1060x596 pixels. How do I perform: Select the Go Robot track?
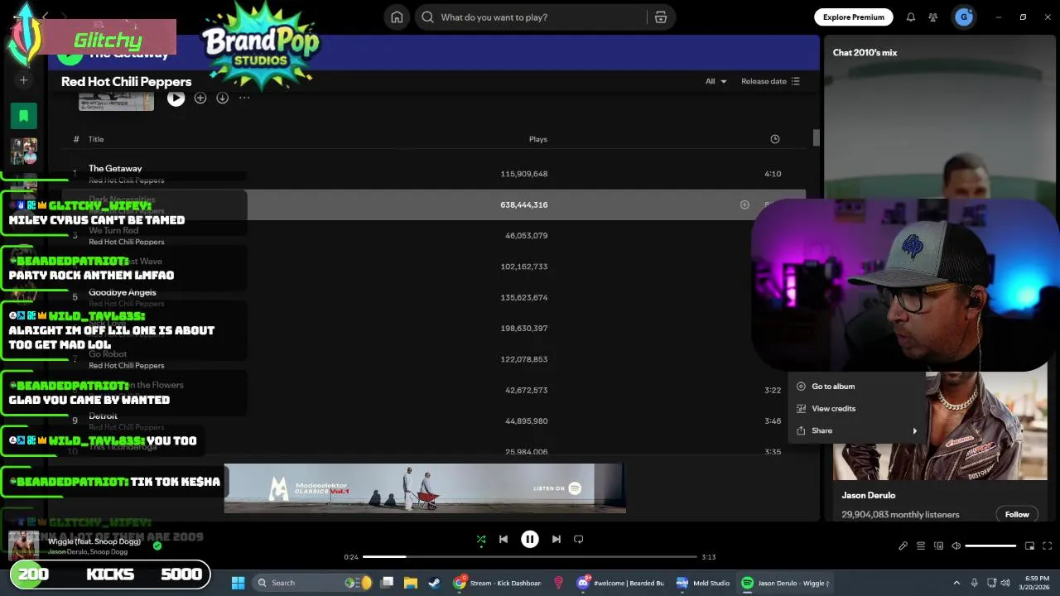click(x=434, y=359)
